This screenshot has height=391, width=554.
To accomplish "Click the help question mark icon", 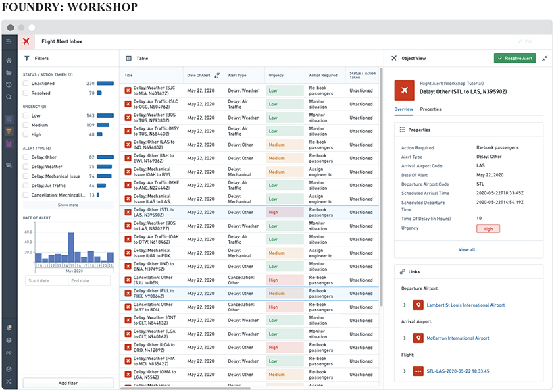I will point(9,340).
